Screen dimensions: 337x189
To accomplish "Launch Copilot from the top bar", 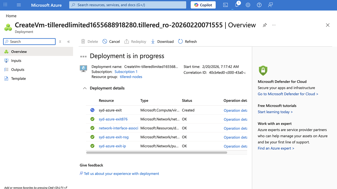I will [203, 5].
